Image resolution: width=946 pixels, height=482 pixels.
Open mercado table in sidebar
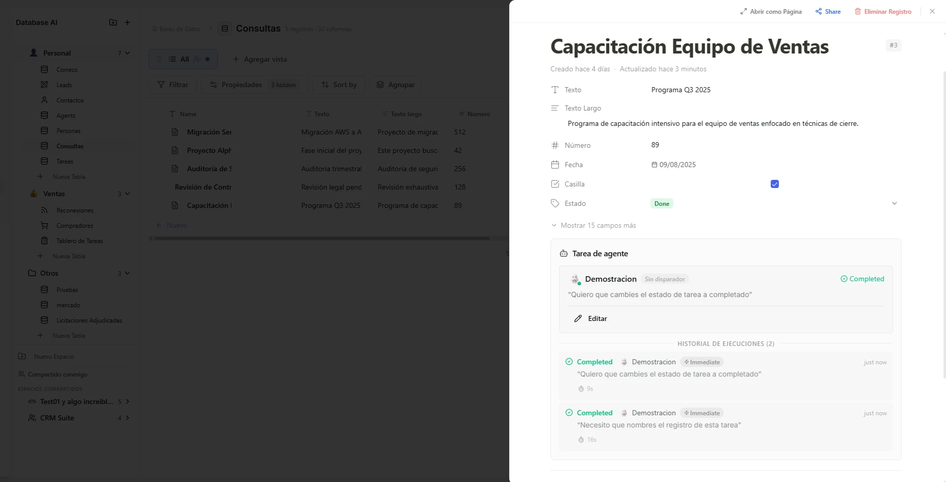68,305
